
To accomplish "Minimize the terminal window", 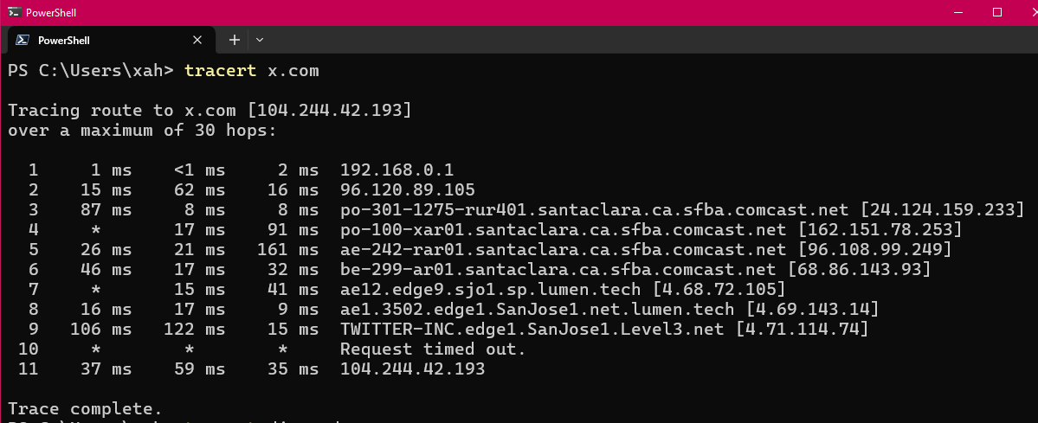I will (957, 12).
